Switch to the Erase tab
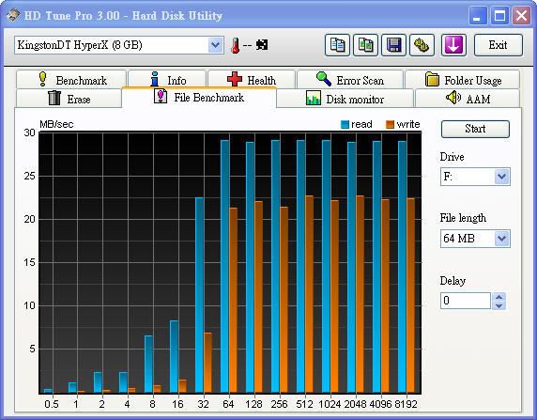The width and height of the screenshot is (537, 420). (x=69, y=99)
